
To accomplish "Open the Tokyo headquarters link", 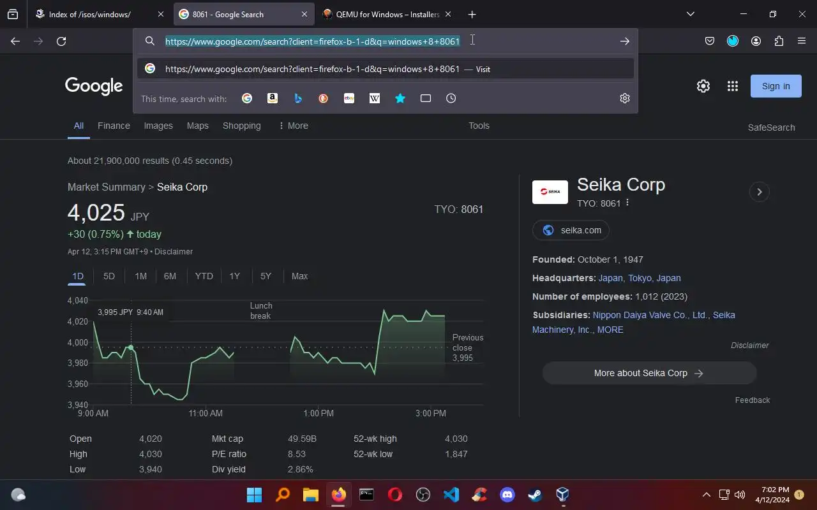I will [640, 278].
